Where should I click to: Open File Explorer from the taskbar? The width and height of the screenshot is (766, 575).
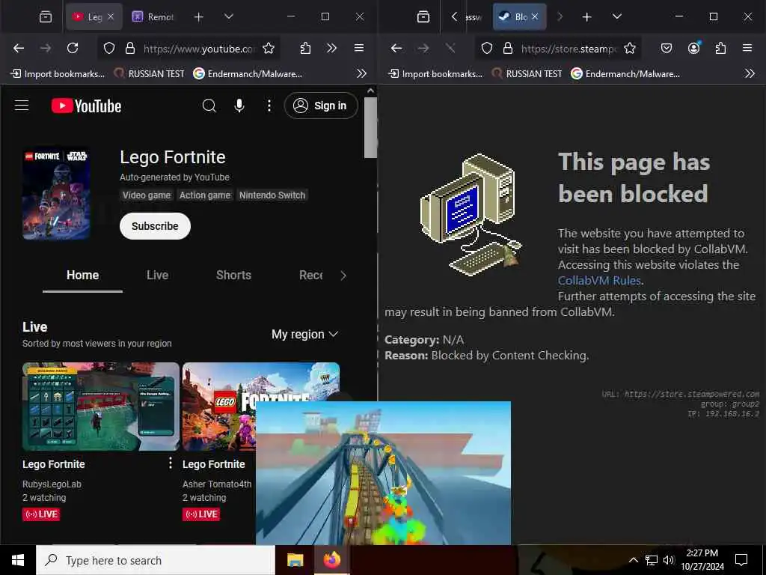[x=295, y=560]
